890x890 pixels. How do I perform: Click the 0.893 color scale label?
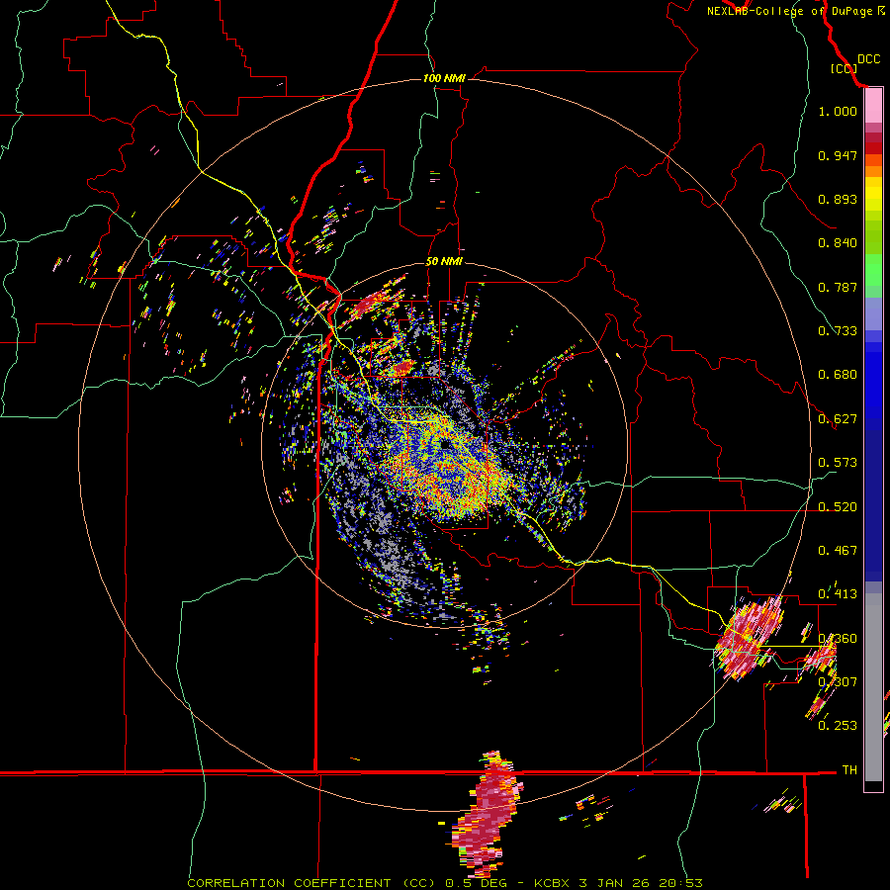[x=838, y=199]
